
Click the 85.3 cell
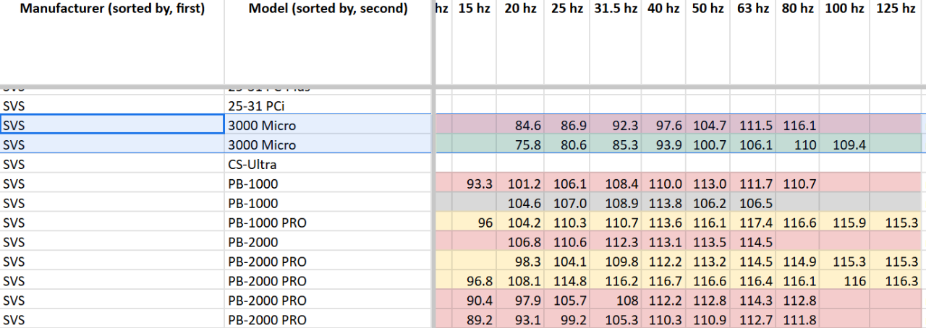pos(616,144)
